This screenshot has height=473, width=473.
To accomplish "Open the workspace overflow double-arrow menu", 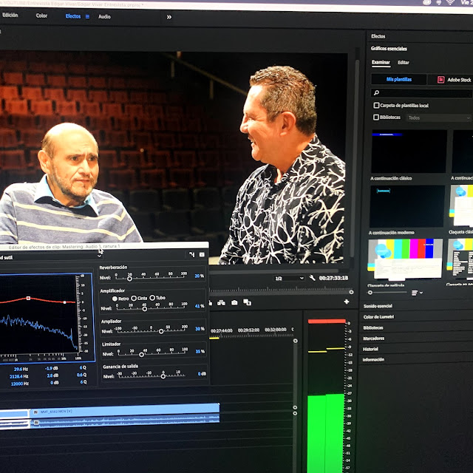I will coord(169,16).
